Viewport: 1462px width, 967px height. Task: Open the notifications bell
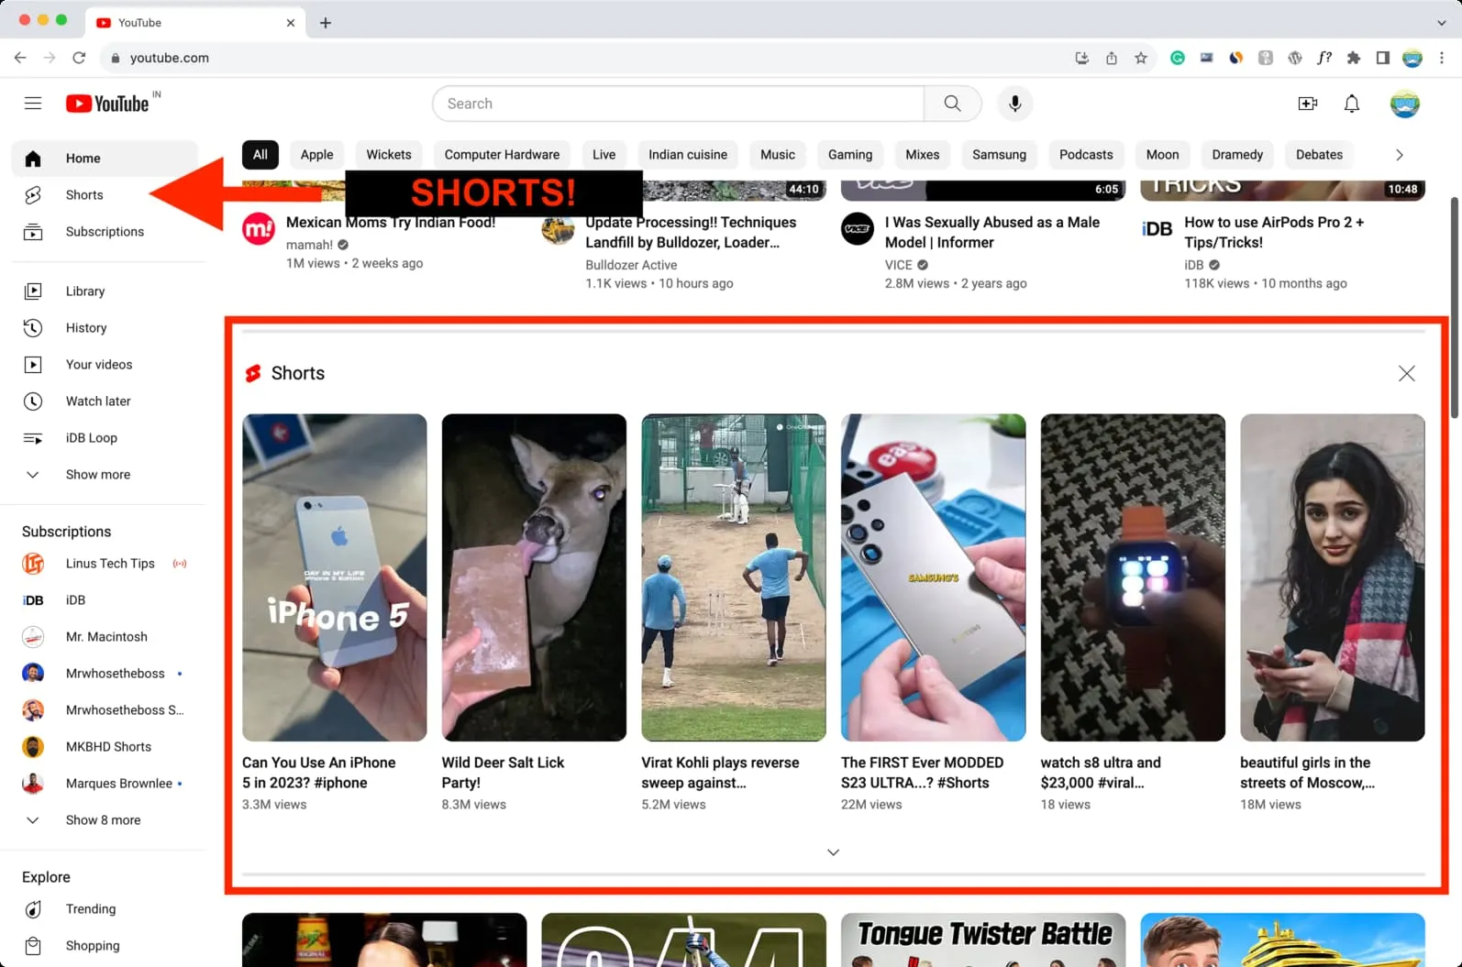point(1352,104)
